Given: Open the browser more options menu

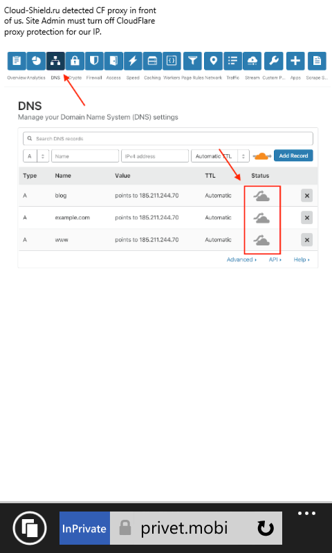Looking at the screenshot, I should (306, 514).
